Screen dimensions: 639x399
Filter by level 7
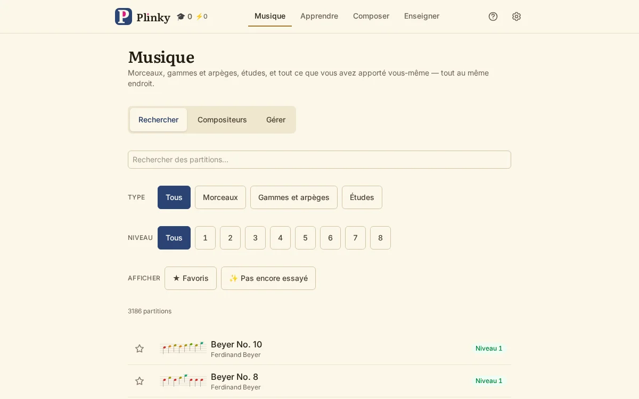coord(355,238)
